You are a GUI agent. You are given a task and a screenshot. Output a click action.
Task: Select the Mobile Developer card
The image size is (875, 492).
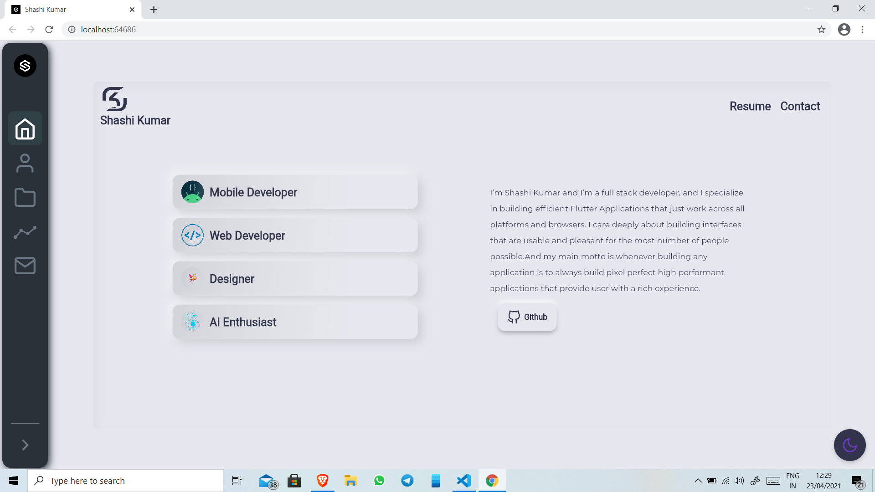pyautogui.click(x=295, y=192)
